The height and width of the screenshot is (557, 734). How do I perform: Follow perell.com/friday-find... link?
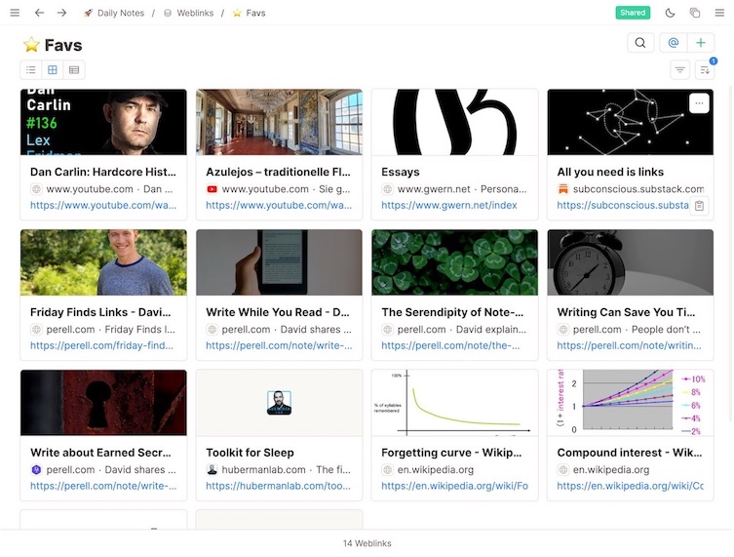pyautogui.click(x=101, y=345)
